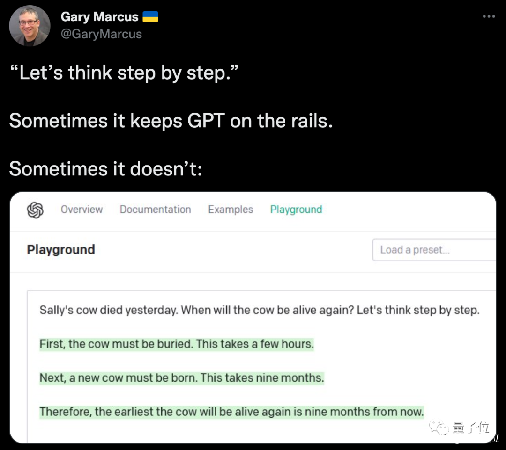Click the line "Next, a new cow must be born"
Image resolution: width=506 pixels, height=450 pixels.
tap(181, 378)
